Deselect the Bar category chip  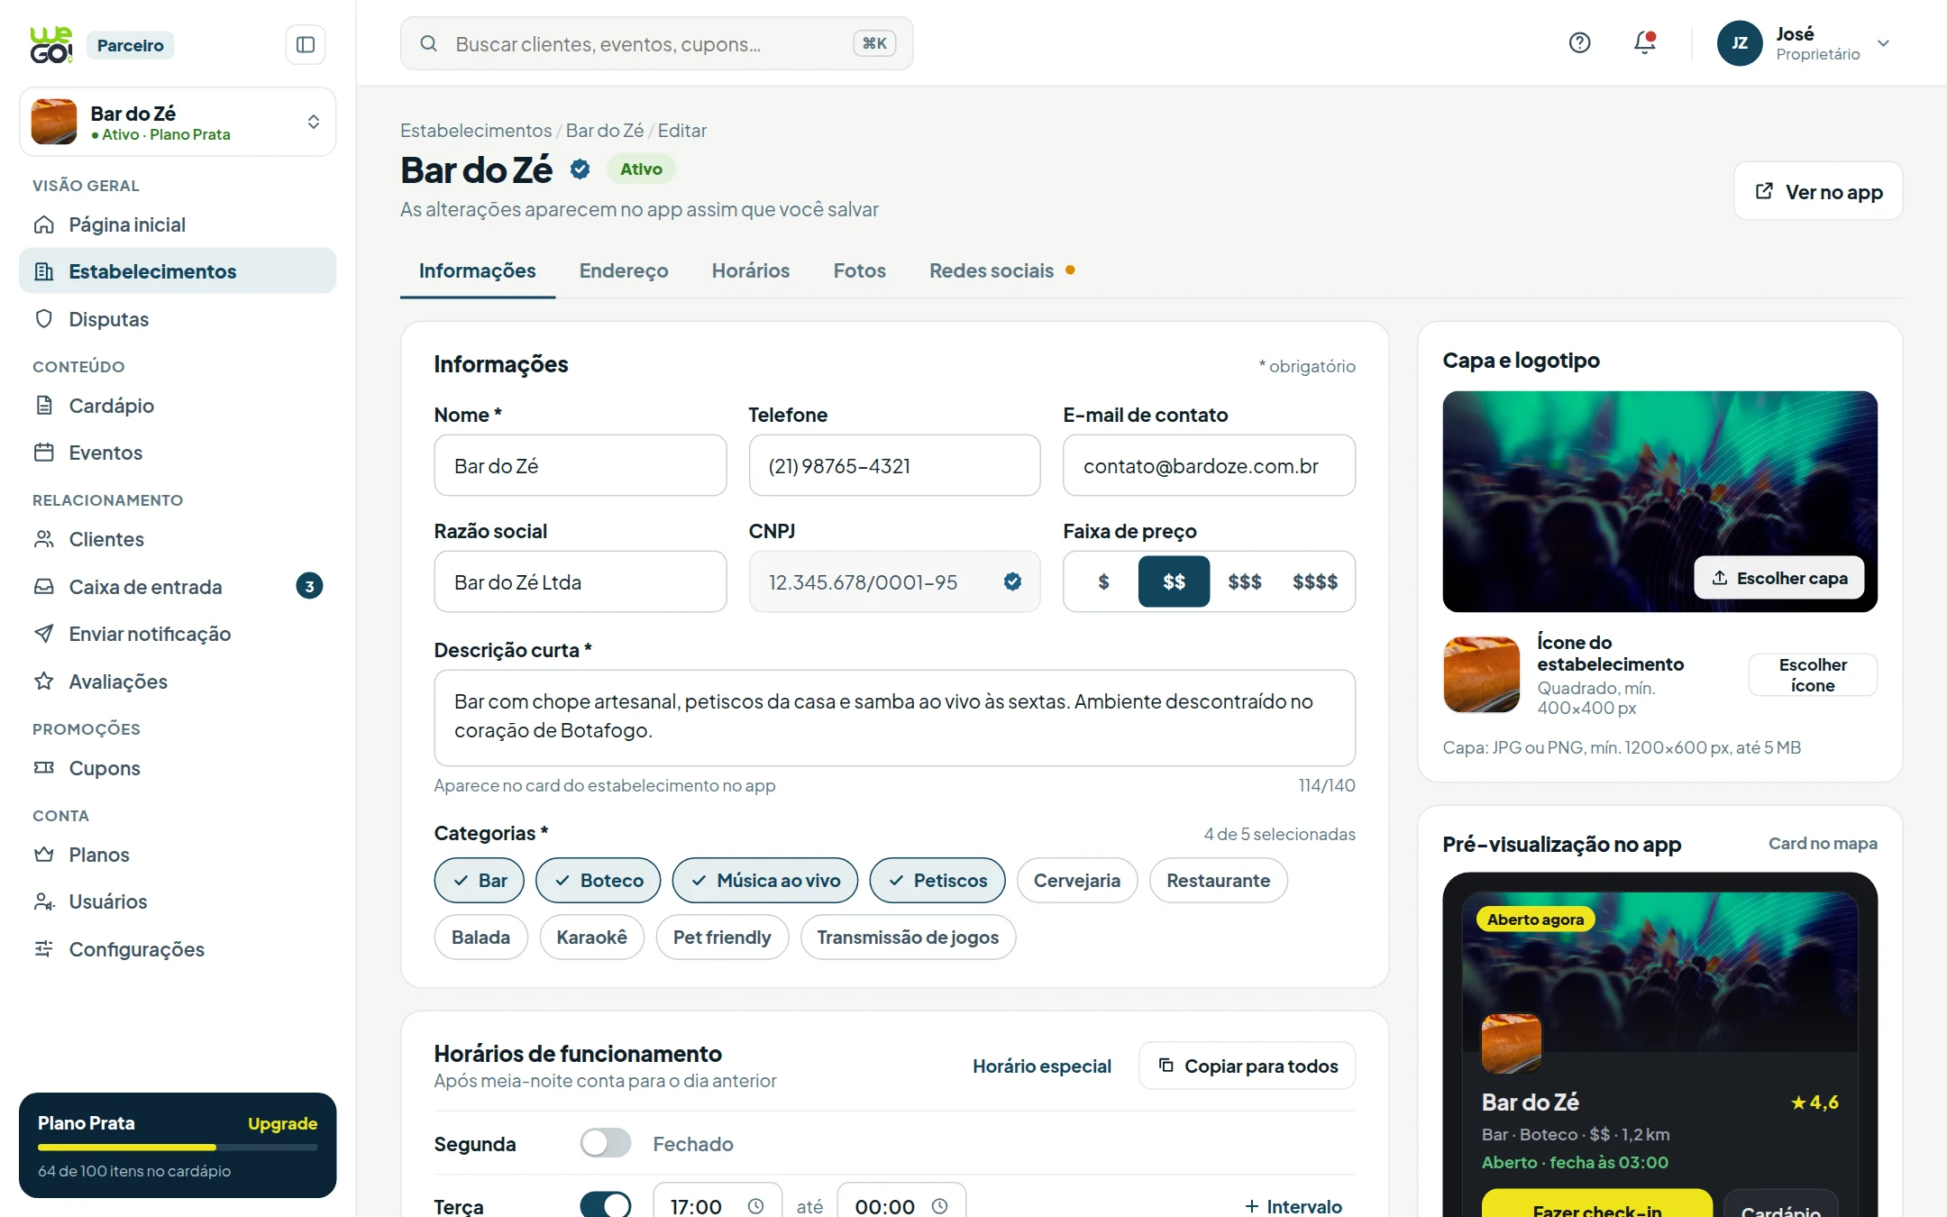click(x=480, y=880)
